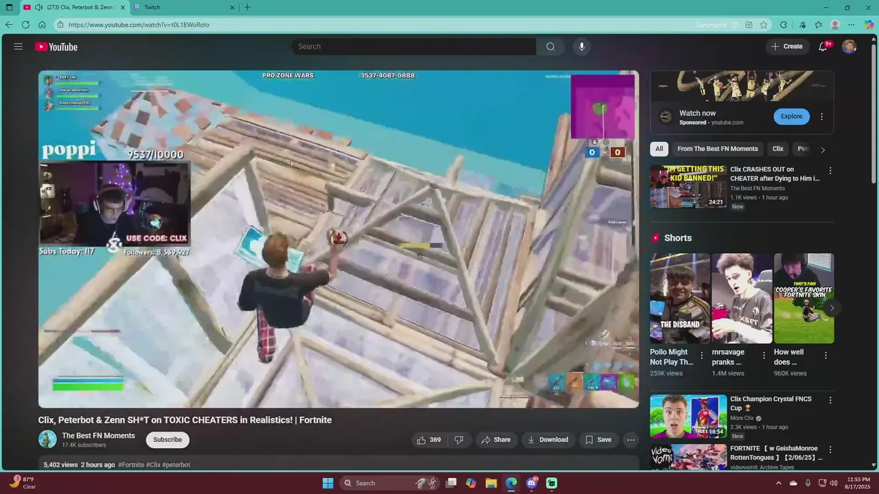Open YouTube notifications bell
879x494 pixels.
click(x=823, y=47)
